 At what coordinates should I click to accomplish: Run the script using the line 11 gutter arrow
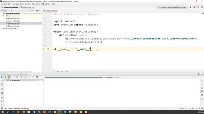click(48, 49)
